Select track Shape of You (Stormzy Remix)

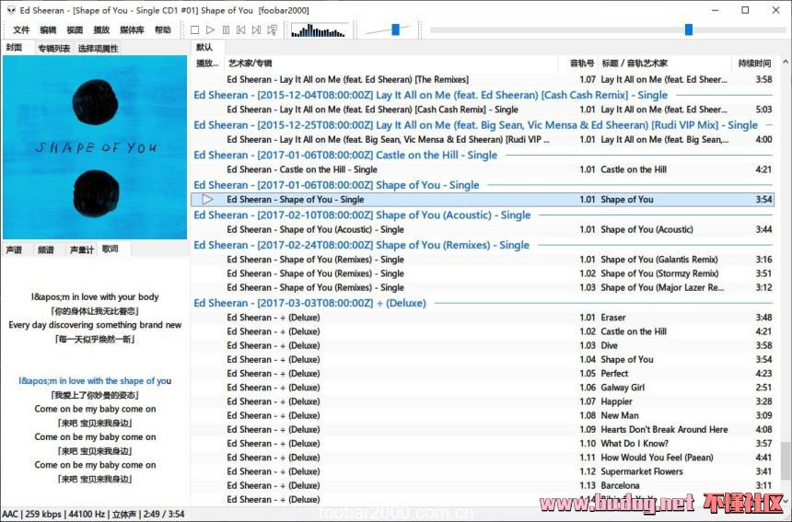[x=483, y=273]
